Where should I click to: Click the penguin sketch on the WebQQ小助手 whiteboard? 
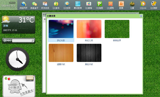click(15, 86)
